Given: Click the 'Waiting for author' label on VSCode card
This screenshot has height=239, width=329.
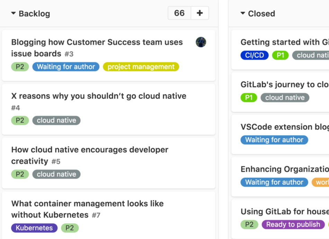Looking at the screenshot, I should (274, 140).
